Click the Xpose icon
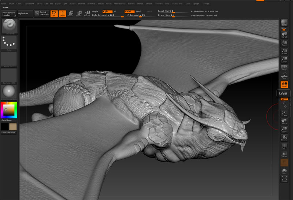The height and width of the screenshot is (200, 293). (284, 179)
